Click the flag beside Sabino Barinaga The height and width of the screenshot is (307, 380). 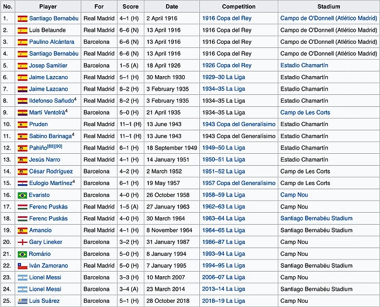tap(22, 137)
